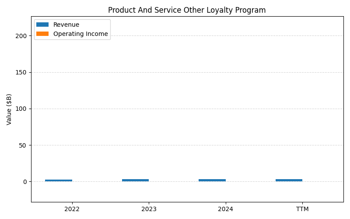Click the TTM Revenue bar
The width and height of the screenshot is (350, 219).
pyautogui.click(x=289, y=180)
